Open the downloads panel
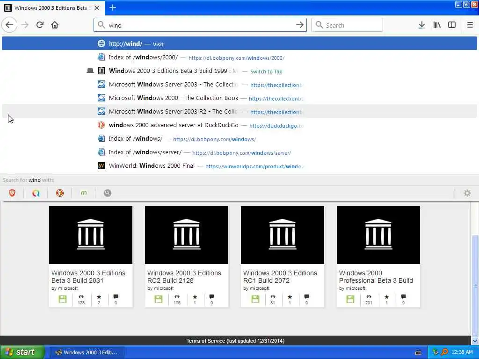479x359 pixels. click(421, 25)
